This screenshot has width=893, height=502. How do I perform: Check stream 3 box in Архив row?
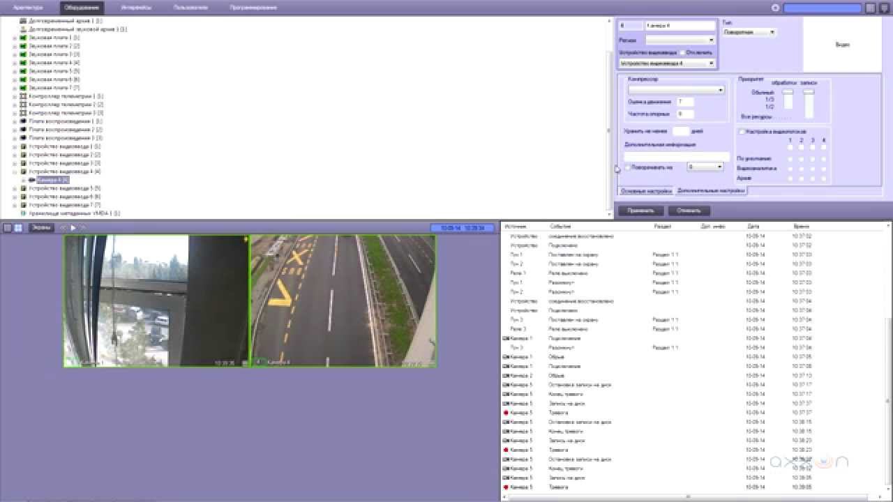pos(813,178)
